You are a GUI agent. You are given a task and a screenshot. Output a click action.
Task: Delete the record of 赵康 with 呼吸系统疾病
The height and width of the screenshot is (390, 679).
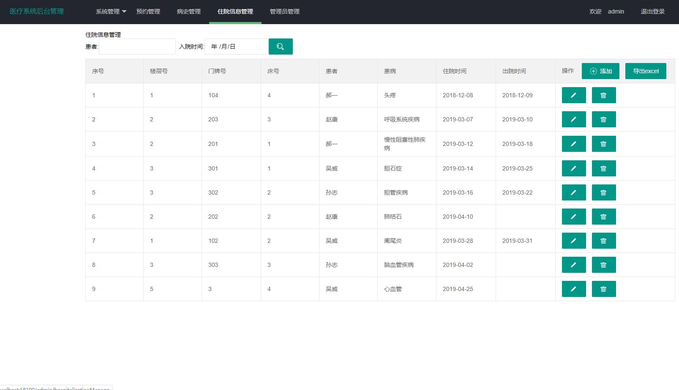click(603, 119)
